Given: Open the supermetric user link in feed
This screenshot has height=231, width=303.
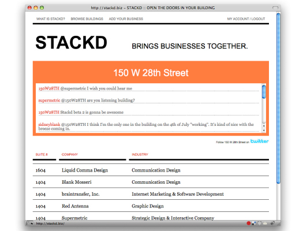Looking at the screenshot, I should (49, 100).
